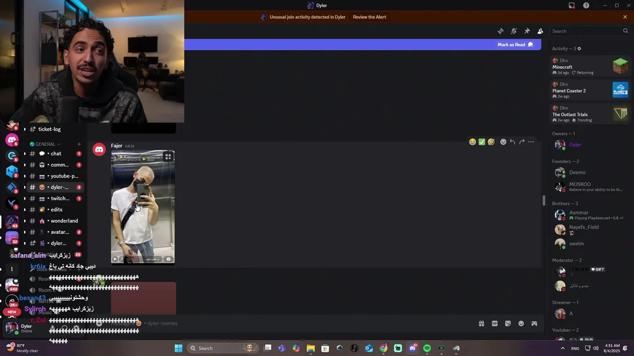
Task: Open the muted notification settings bell
Action: (x=514, y=31)
